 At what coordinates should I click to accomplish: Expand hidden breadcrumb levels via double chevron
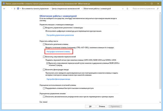pyautogui.click(x=20, y=9)
